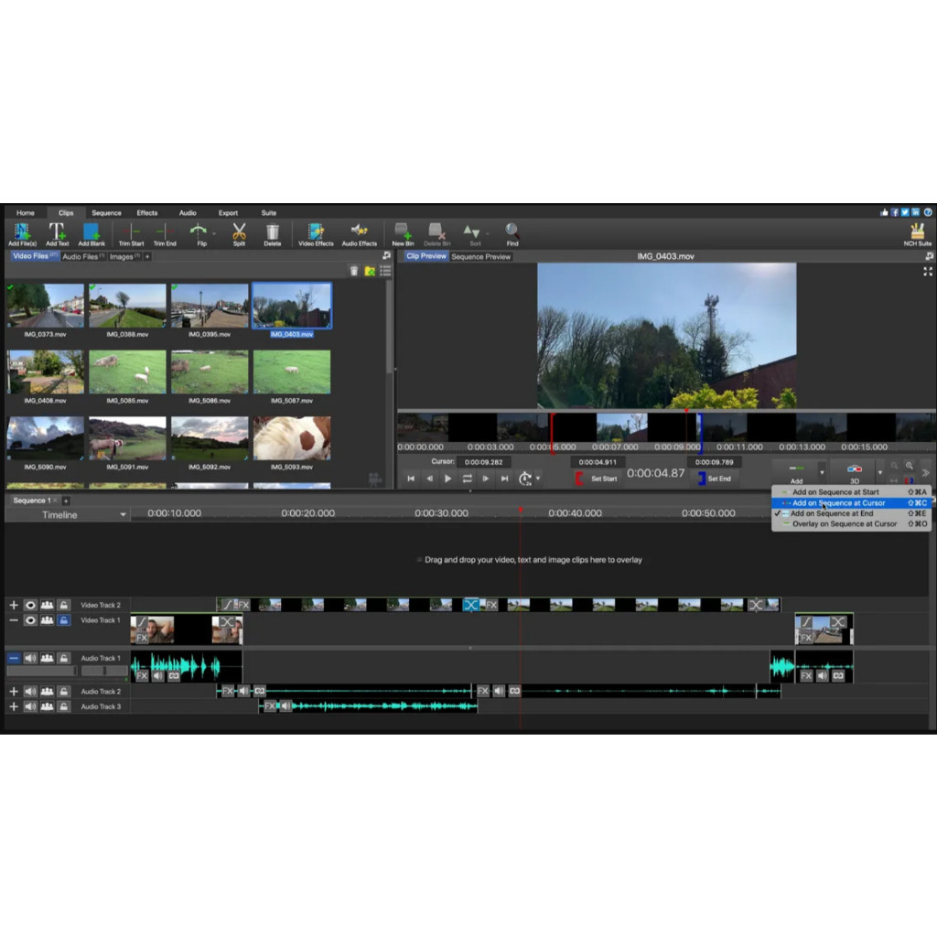
Task: Select the IMG_5087.mov thumbnail
Action: pos(291,372)
